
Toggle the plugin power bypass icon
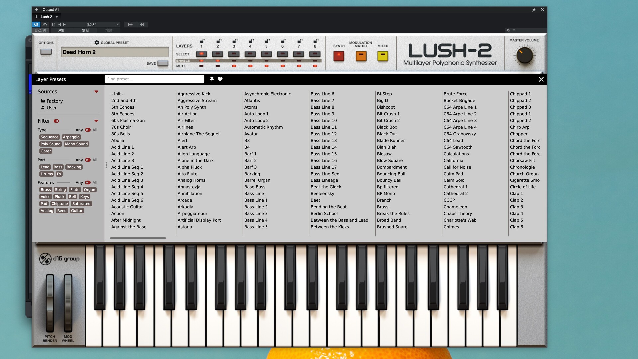tap(36, 24)
